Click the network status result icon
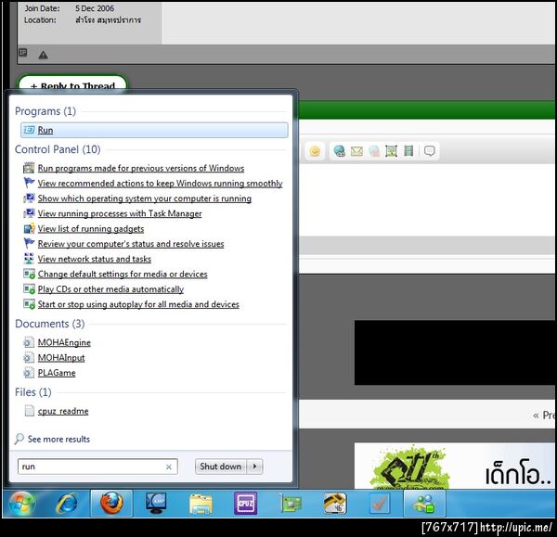This screenshot has width=557, height=537. coord(29,259)
